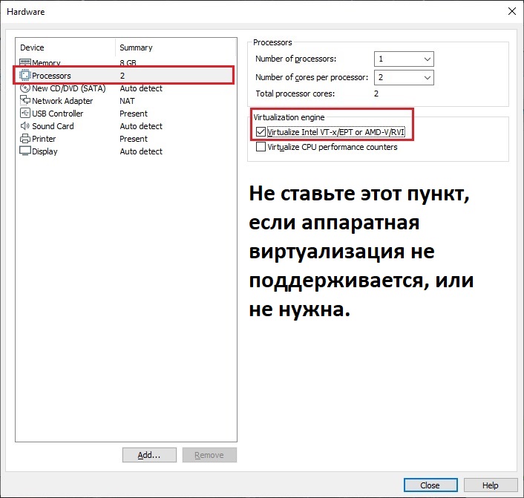The height and width of the screenshot is (498, 524).
Task: Open Help for hardware settings
Action: coord(491,485)
